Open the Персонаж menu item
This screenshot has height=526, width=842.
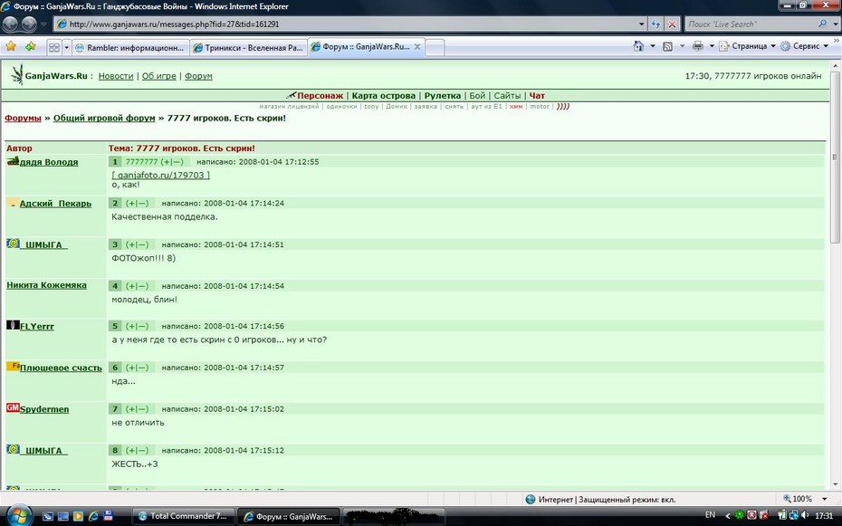(320, 96)
